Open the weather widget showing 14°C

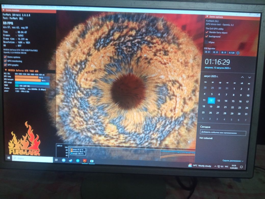[200, 166]
